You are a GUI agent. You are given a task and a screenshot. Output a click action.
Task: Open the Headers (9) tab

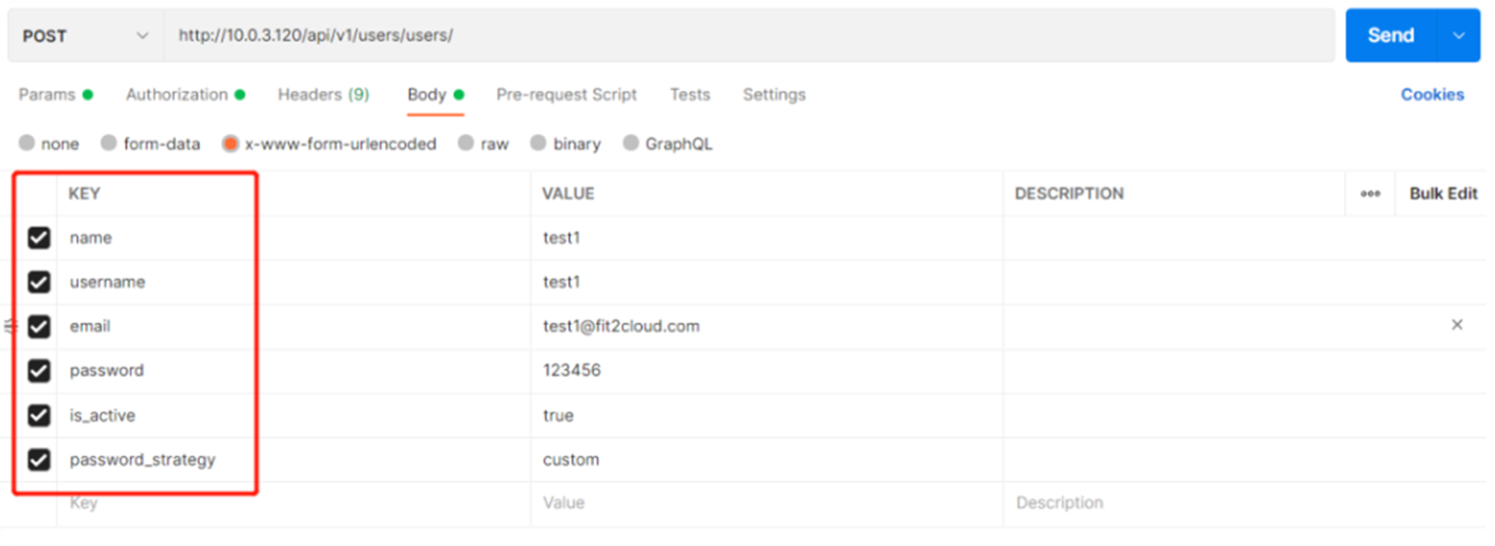[323, 94]
